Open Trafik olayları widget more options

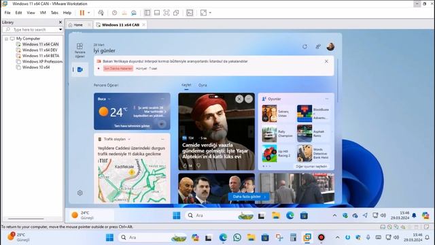coord(162,139)
